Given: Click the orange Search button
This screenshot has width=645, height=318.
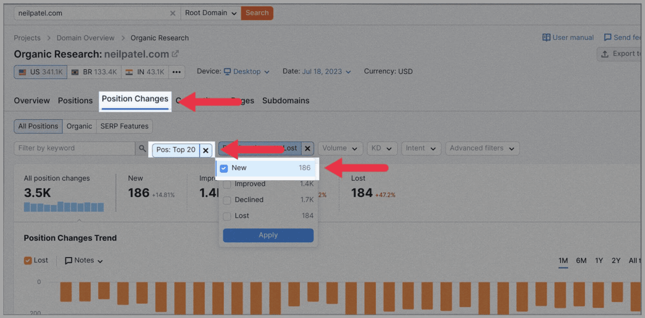Looking at the screenshot, I should (x=257, y=13).
